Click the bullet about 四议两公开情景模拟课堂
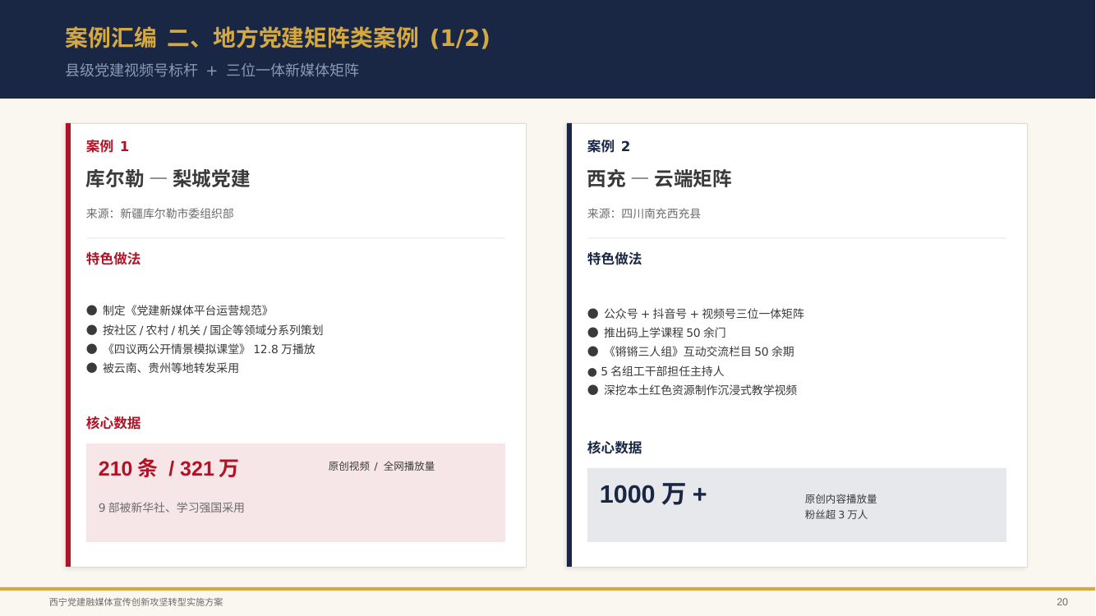Screen dimensions: 1096x616 tap(201, 349)
